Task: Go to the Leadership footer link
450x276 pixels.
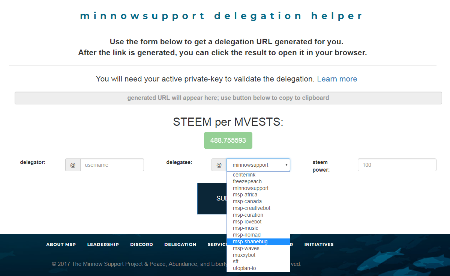Action: [103, 244]
